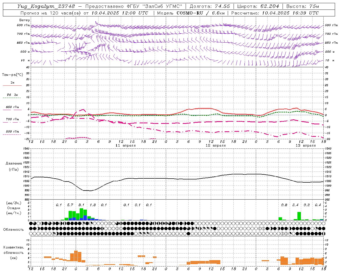Click the 700 гПа temperature legend entry
The height and width of the screenshot is (271, 339).
pyautogui.click(x=12, y=119)
